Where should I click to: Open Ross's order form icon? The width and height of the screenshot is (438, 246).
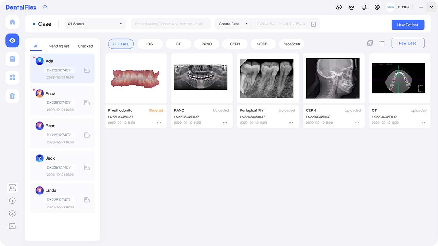[x=87, y=135]
